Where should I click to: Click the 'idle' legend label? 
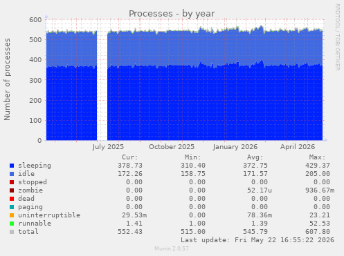26,174
